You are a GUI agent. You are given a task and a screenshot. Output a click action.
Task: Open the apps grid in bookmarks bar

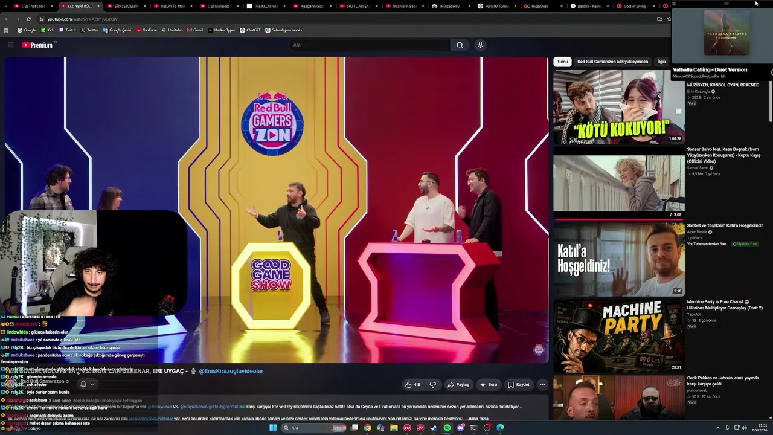click(6, 30)
